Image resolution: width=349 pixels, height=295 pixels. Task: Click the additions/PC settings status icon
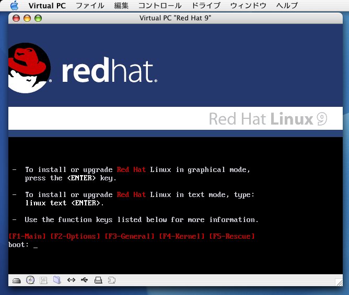[x=112, y=280]
